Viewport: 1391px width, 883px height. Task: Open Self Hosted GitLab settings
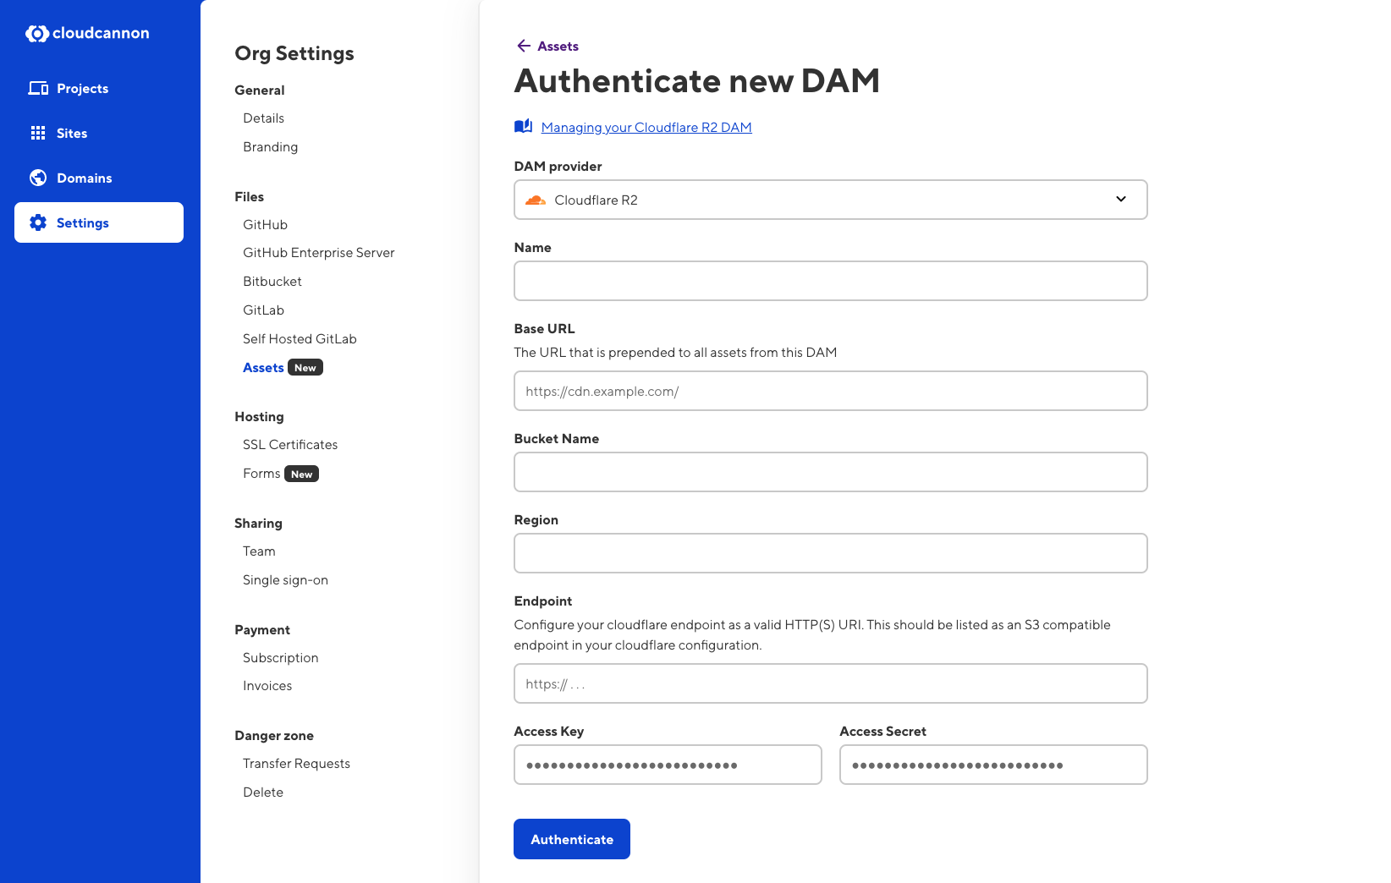[300, 339]
